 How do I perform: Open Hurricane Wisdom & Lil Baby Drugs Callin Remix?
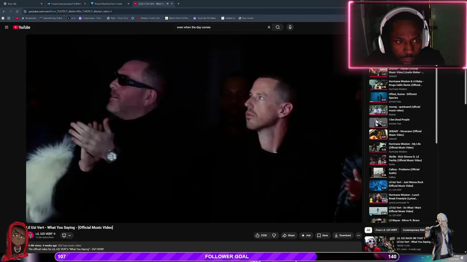click(x=397, y=84)
